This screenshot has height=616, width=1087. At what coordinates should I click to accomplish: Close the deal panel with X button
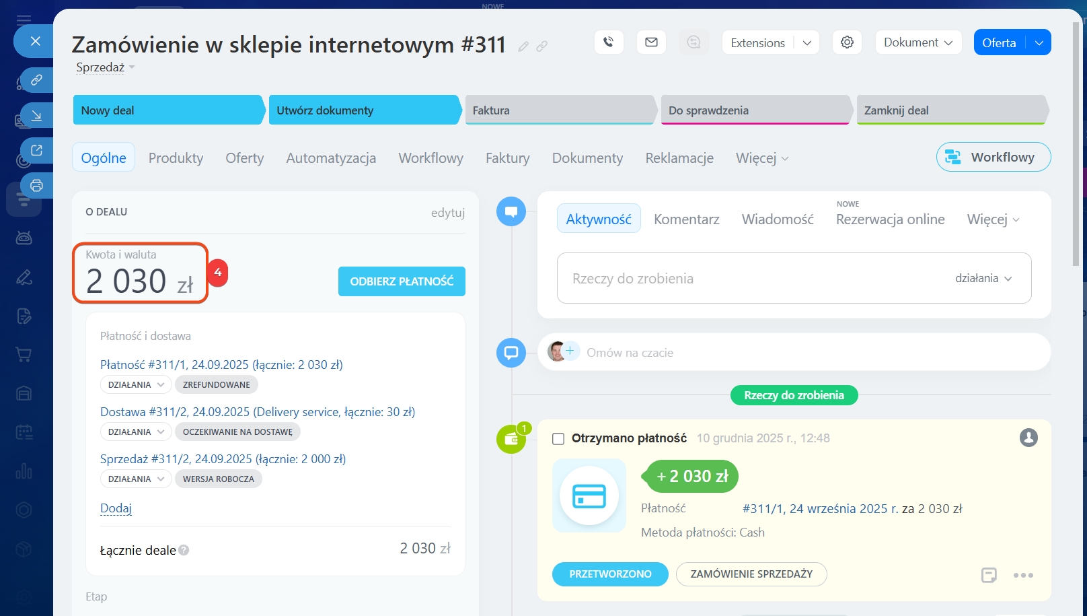[36, 41]
